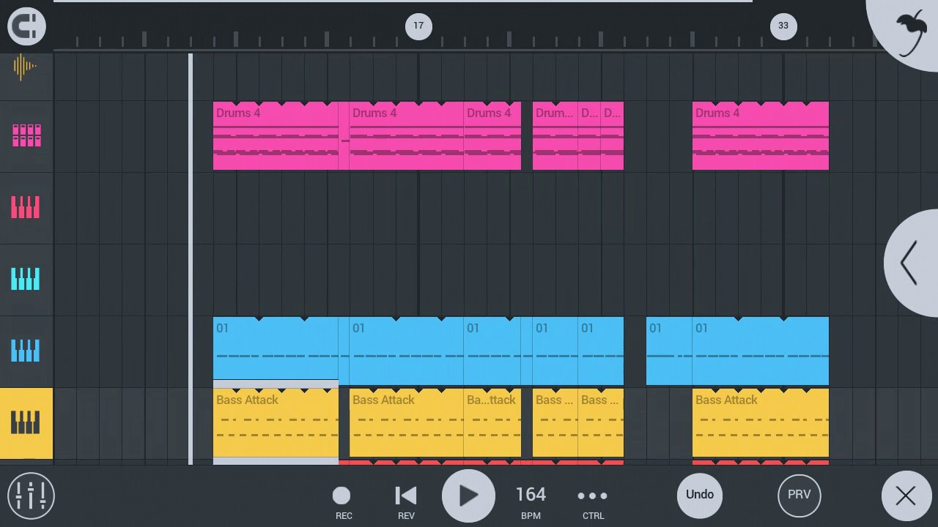Select the second blue 01 clip
Viewport: 938px width, 527px height.
407,351
